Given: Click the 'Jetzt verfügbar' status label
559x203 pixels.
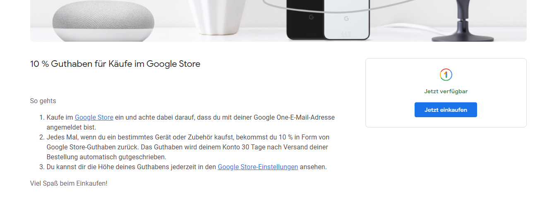Looking at the screenshot, I should pyautogui.click(x=446, y=91).
